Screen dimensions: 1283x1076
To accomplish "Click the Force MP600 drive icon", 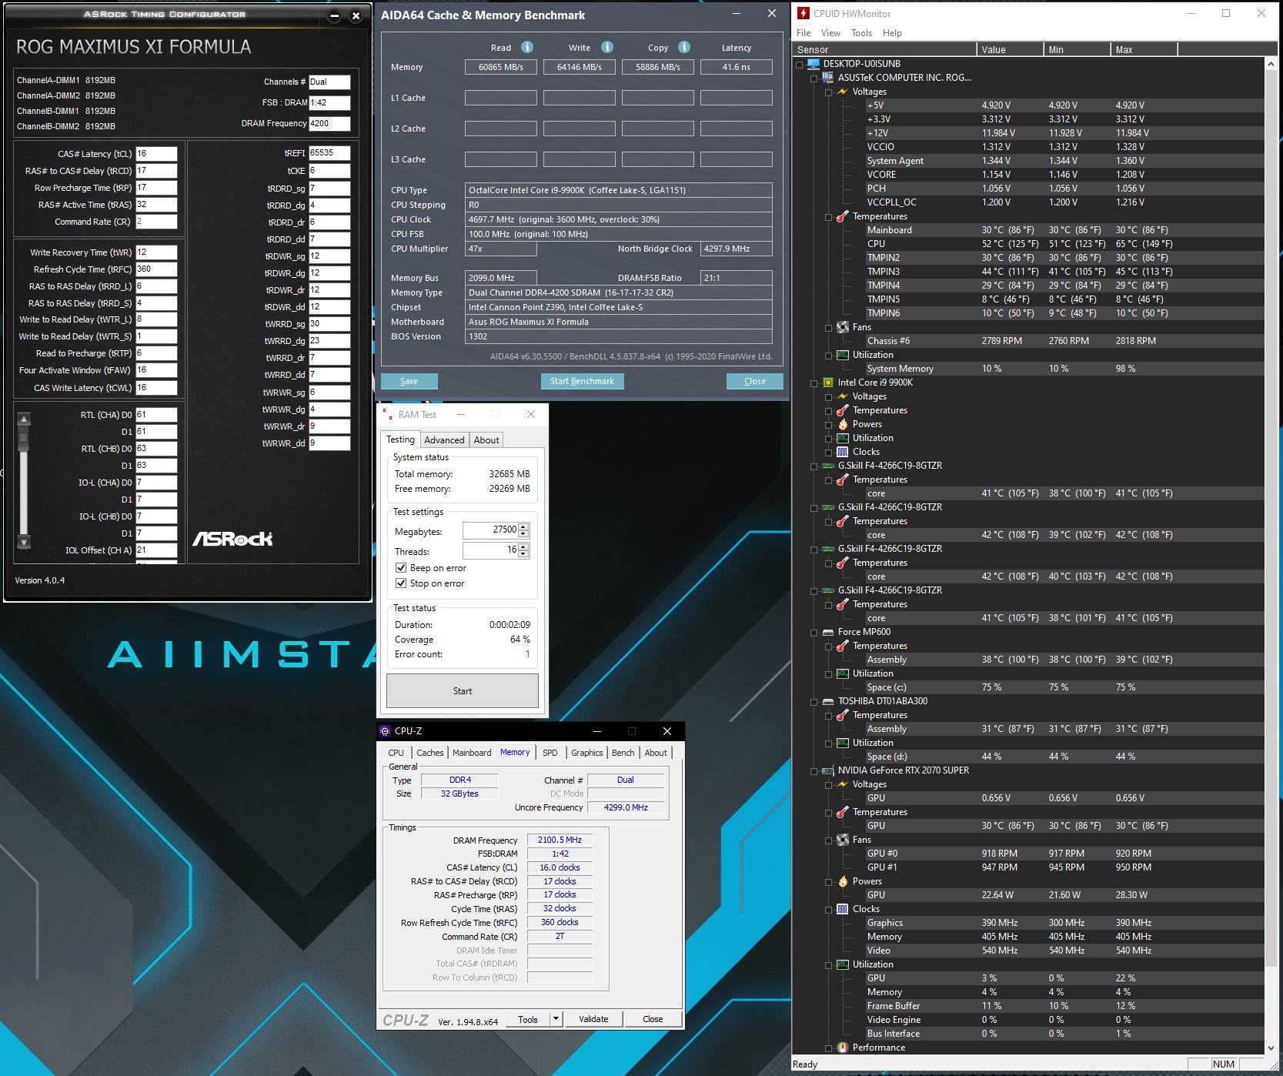I will tap(828, 632).
